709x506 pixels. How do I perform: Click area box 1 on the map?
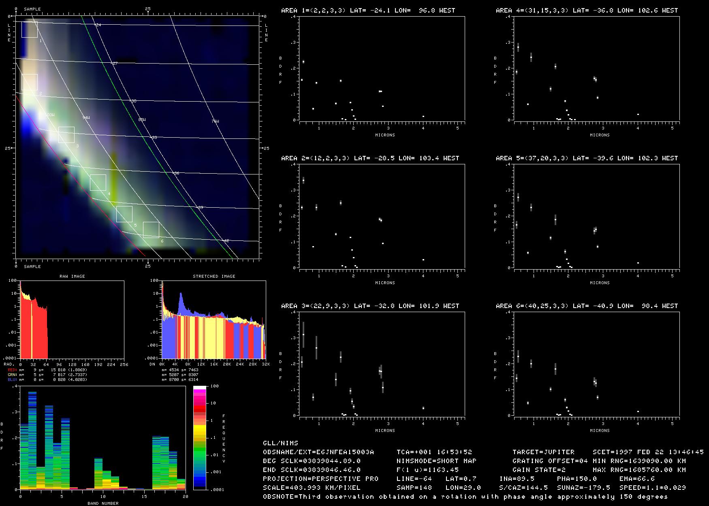pyautogui.click(x=29, y=30)
